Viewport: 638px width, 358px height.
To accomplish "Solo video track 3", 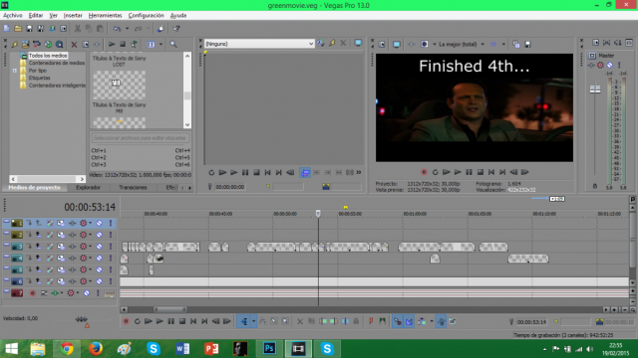I will pos(111,247).
